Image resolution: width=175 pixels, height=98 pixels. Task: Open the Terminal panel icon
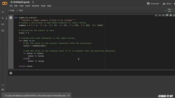point(3,90)
